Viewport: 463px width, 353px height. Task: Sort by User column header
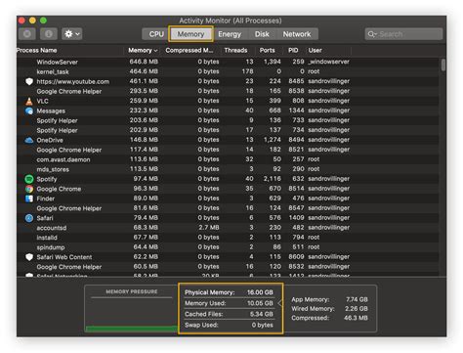pos(315,50)
